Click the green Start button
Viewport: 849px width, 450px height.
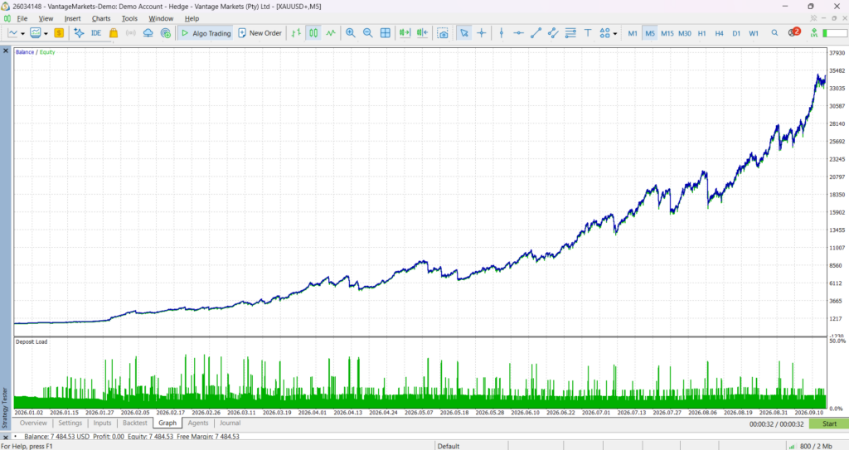(x=829, y=424)
